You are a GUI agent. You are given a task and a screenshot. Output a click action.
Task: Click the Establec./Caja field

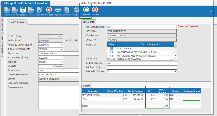(x=142, y=68)
